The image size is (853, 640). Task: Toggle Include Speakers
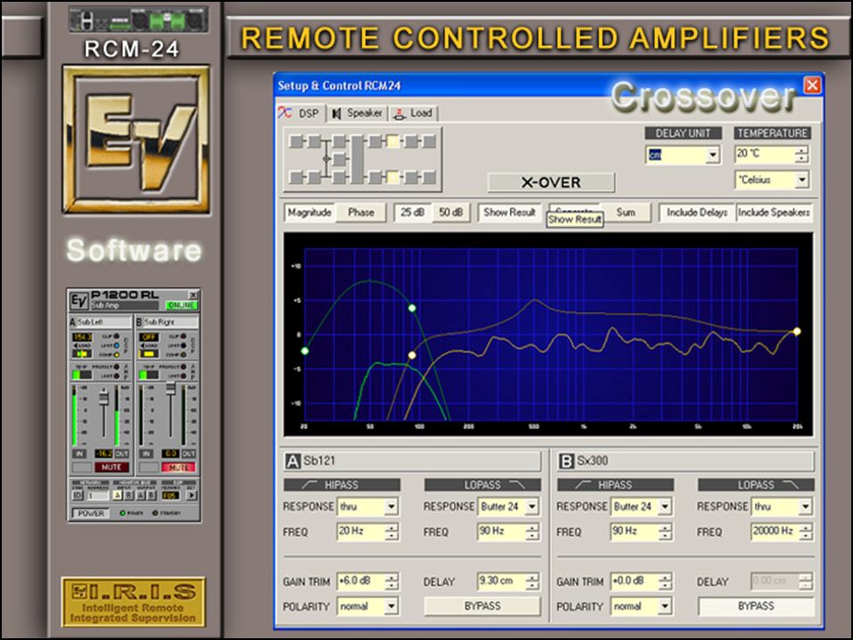[x=774, y=212]
